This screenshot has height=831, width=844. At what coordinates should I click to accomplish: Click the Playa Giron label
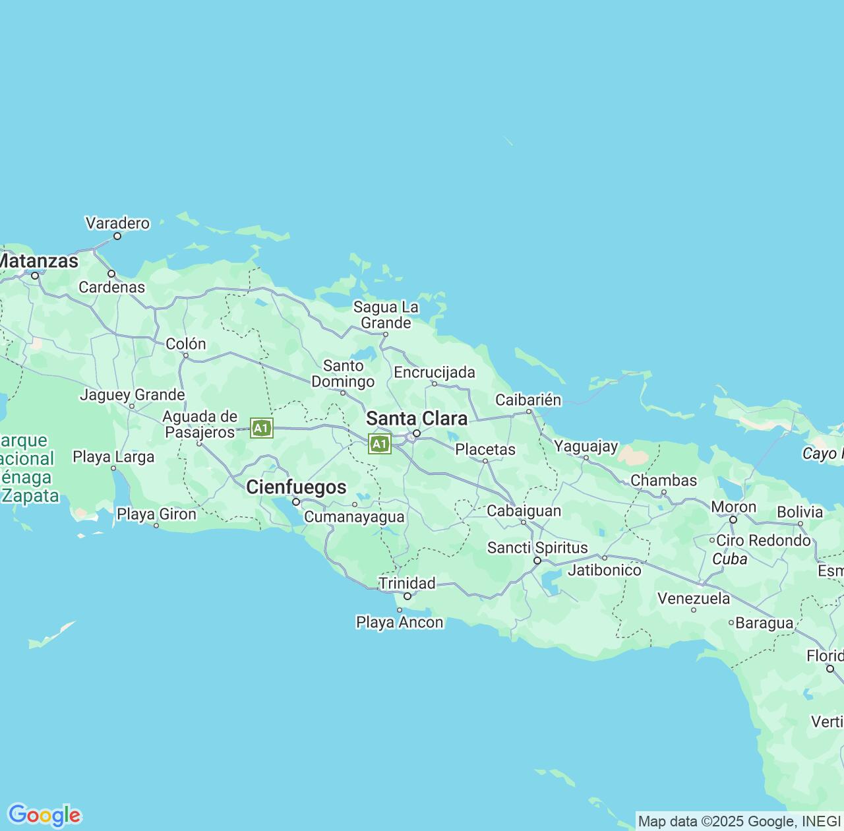click(x=156, y=514)
